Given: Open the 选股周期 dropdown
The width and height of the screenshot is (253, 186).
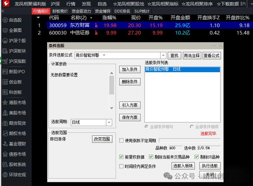Looking at the screenshot, I should tap(109, 122).
